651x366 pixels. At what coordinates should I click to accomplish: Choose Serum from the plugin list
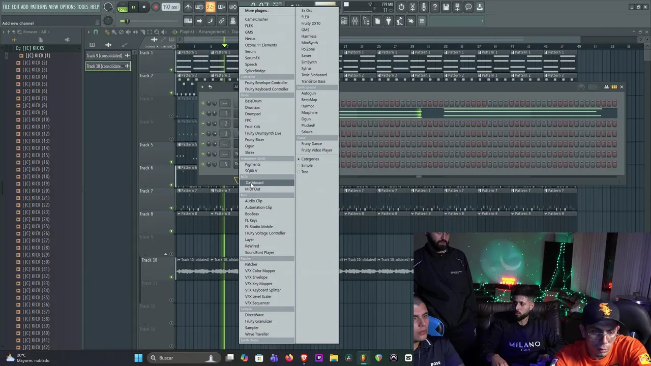click(250, 51)
